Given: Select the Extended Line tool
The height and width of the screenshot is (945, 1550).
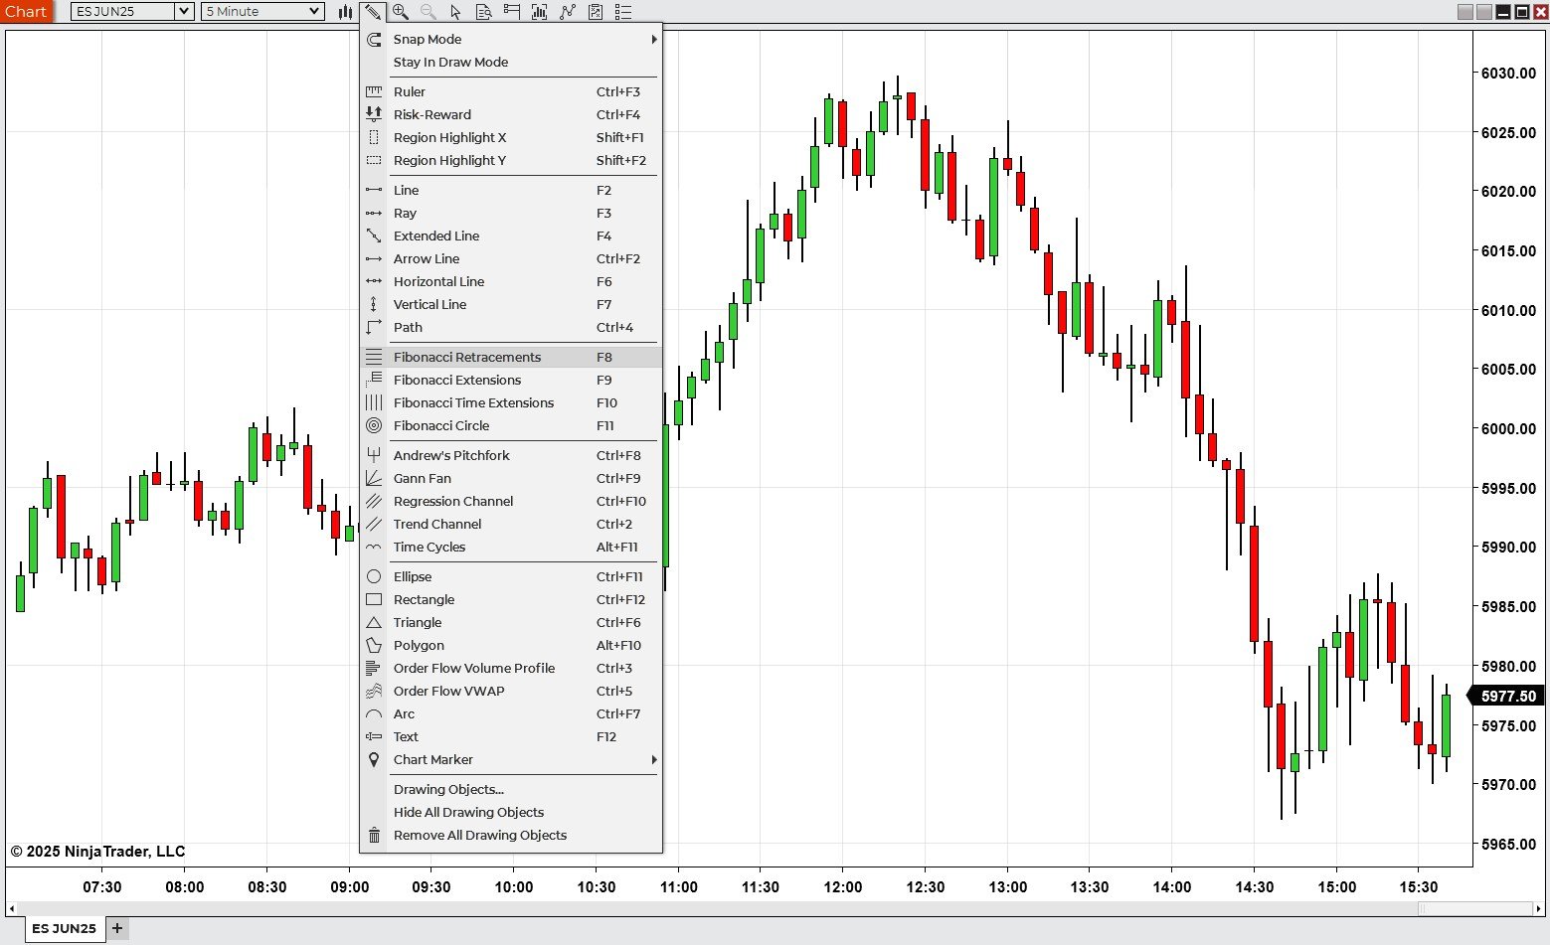Looking at the screenshot, I should click(x=511, y=236).
